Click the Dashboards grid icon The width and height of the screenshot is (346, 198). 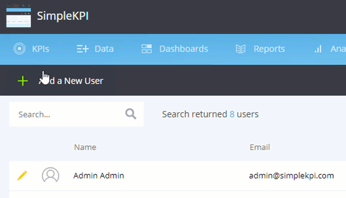pyautogui.click(x=146, y=49)
